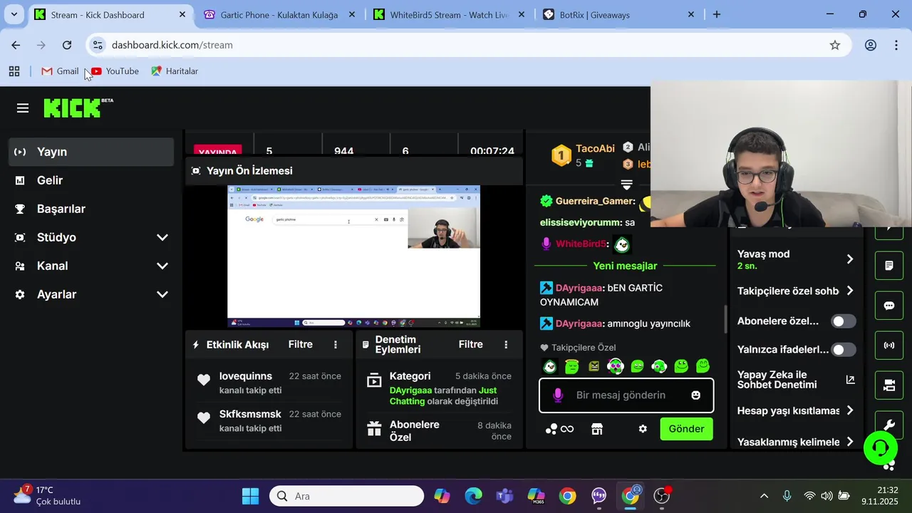This screenshot has height=513, width=912.
Task: Click the bookmark star in address bar
Action: coord(835,45)
